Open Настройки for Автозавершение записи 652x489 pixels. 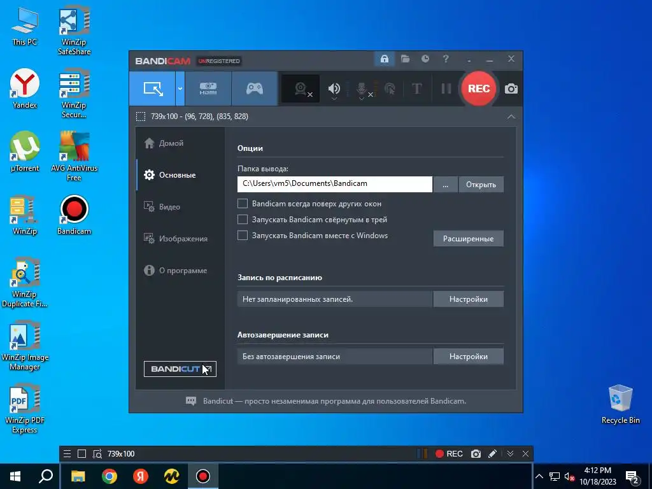(x=468, y=357)
